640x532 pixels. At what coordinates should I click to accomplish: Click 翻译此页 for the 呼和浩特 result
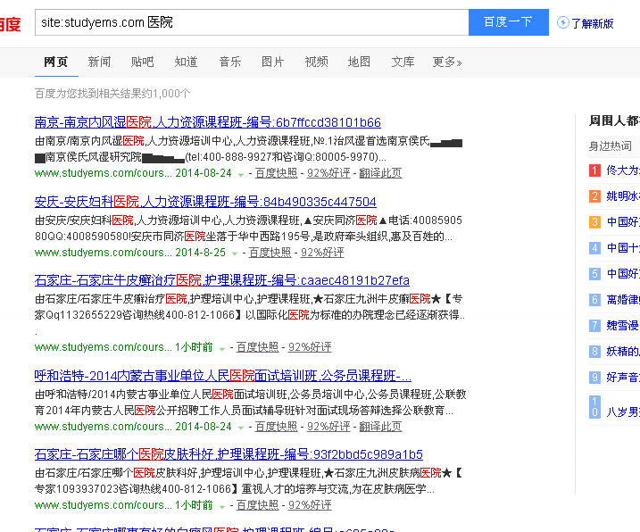coord(380,427)
